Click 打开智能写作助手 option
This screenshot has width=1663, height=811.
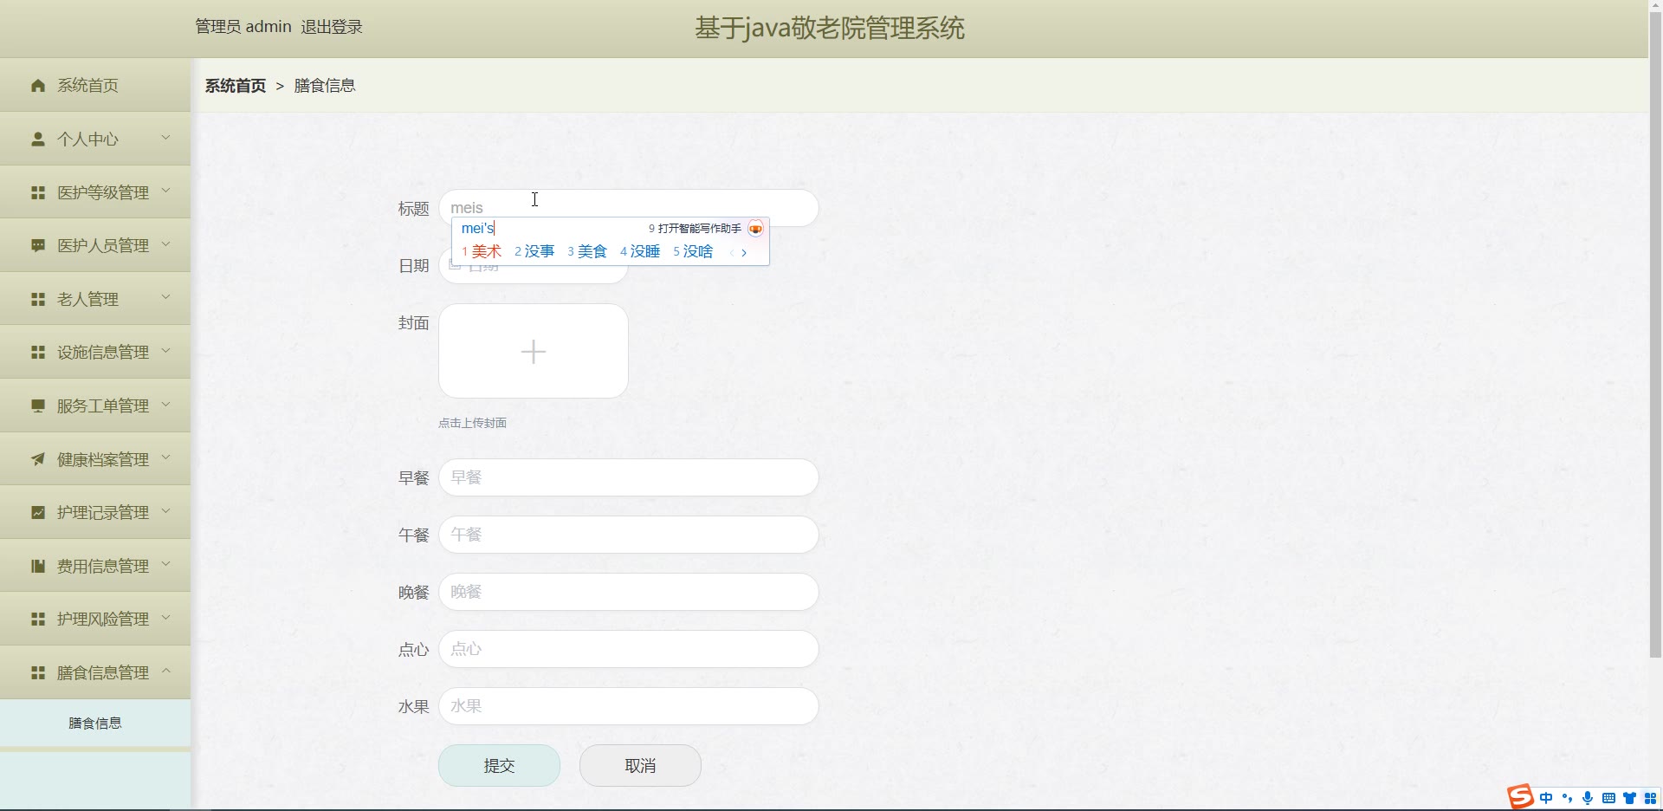[x=695, y=229]
